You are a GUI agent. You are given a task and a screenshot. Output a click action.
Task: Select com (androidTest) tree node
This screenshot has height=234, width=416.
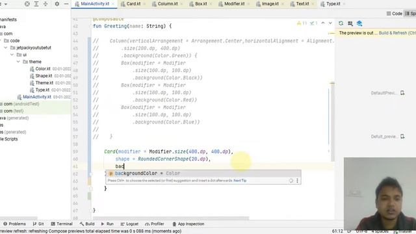point(21,104)
